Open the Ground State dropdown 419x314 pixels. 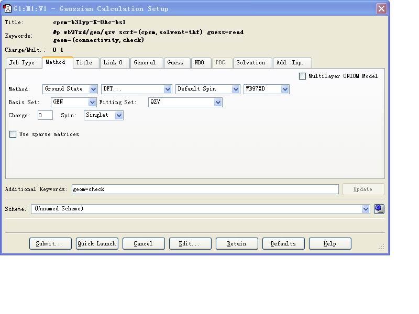pos(70,89)
